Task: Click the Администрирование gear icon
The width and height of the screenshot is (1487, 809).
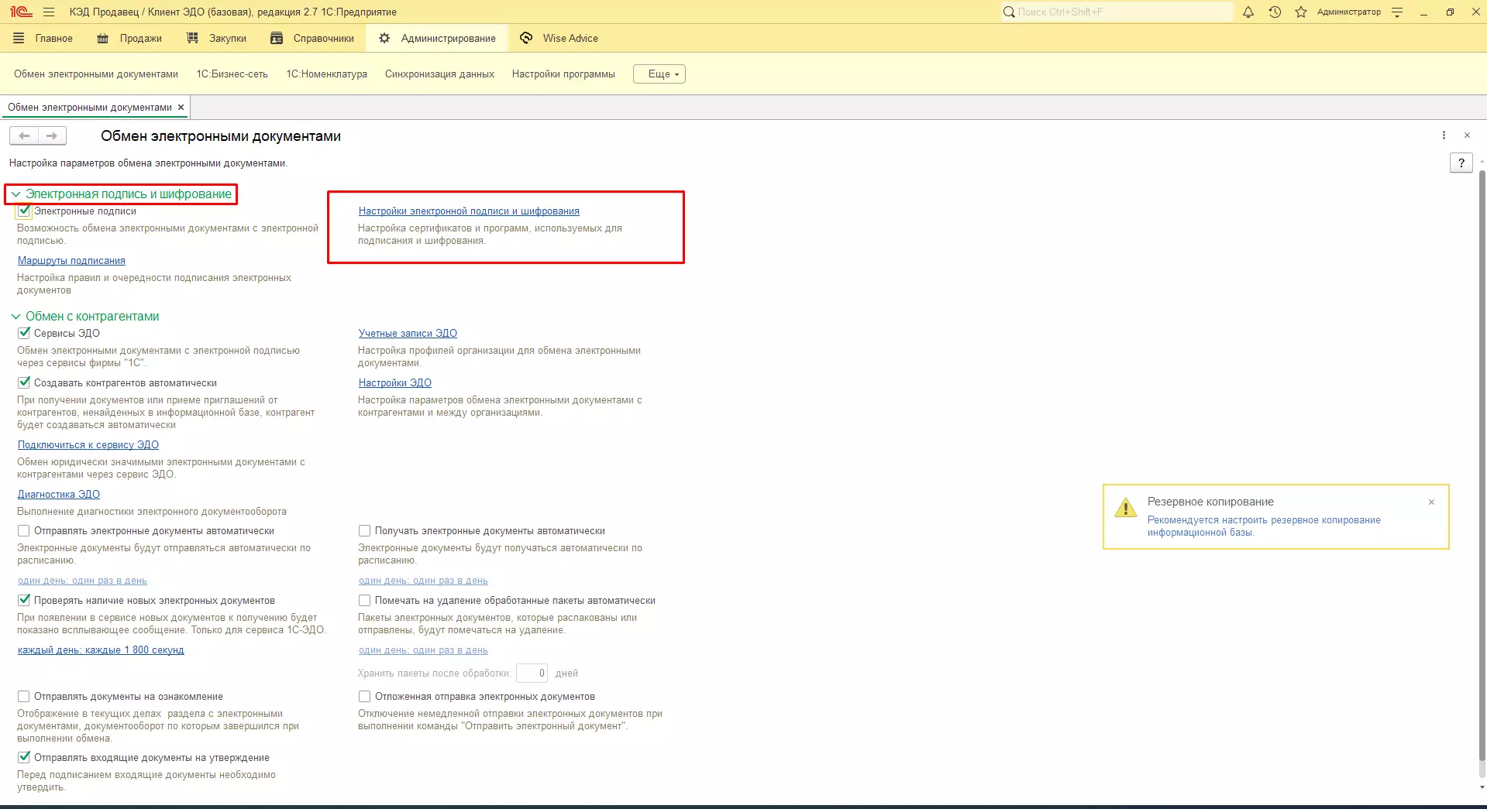Action: (x=384, y=38)
